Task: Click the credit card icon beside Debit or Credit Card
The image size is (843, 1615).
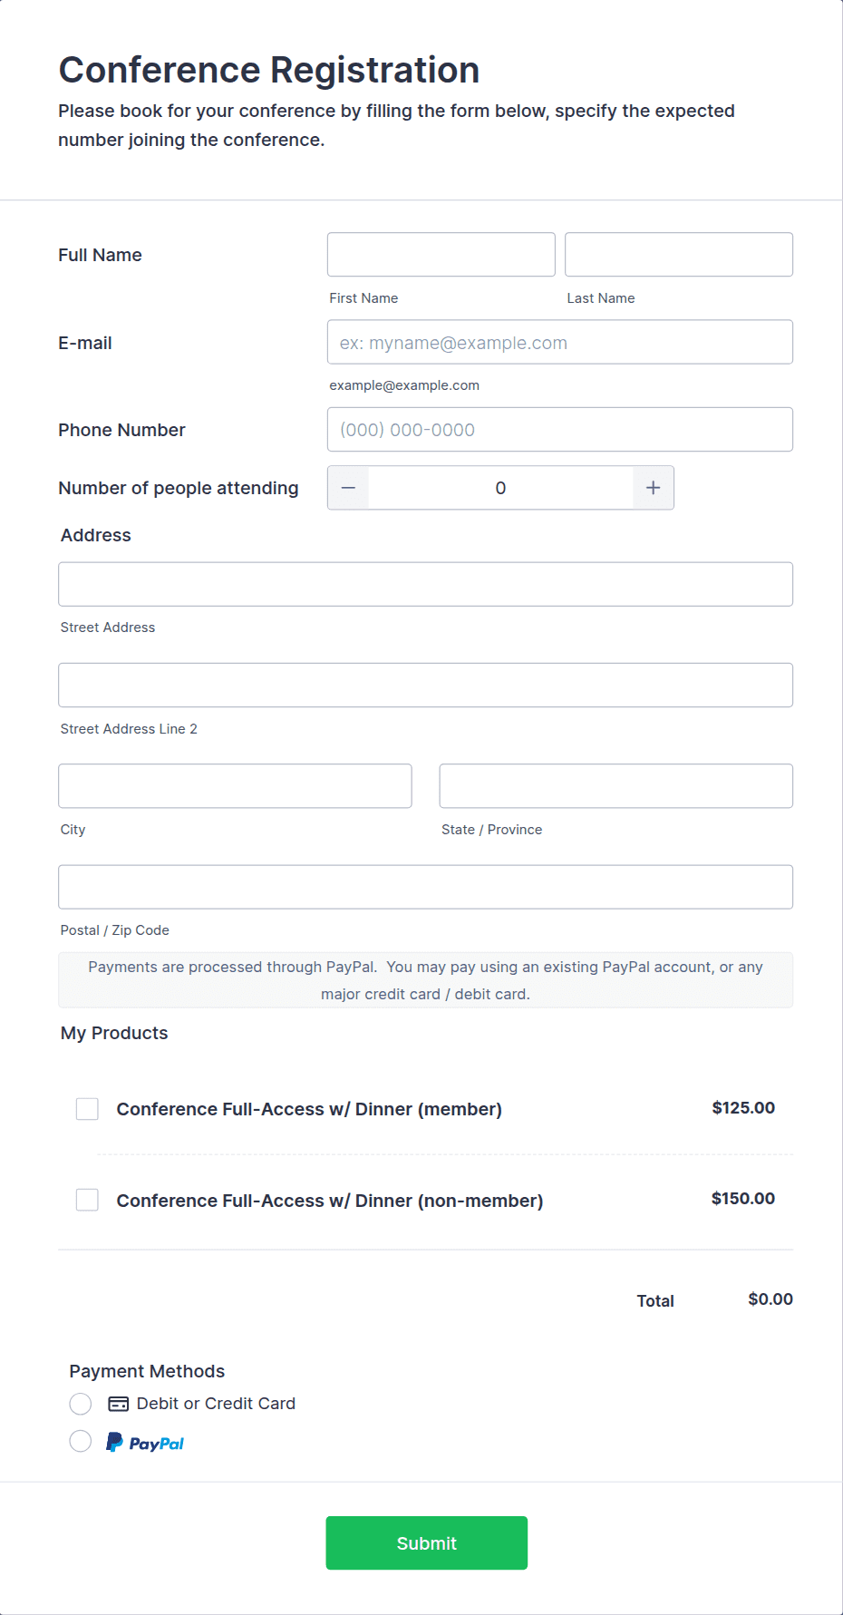Action: [x=116, y=1403]
